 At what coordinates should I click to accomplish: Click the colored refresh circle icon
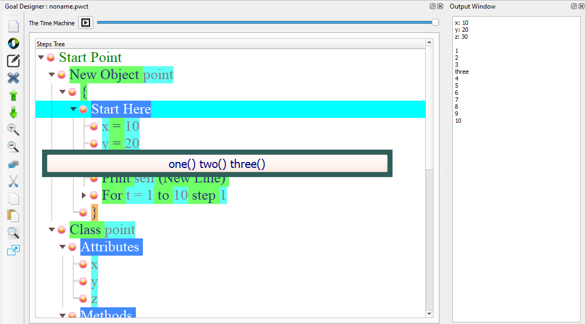[13, 44]
